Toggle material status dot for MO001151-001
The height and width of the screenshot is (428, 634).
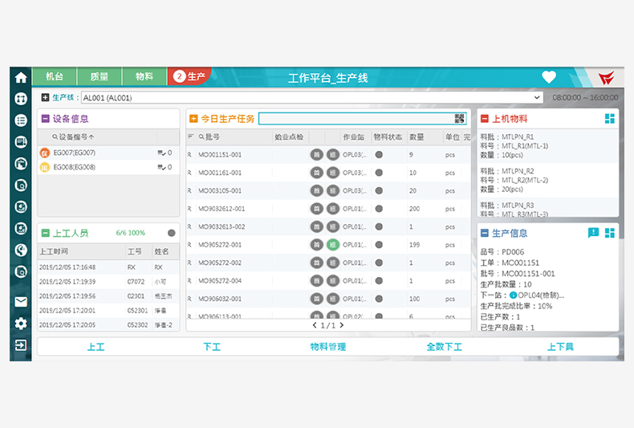click(379, 154)
